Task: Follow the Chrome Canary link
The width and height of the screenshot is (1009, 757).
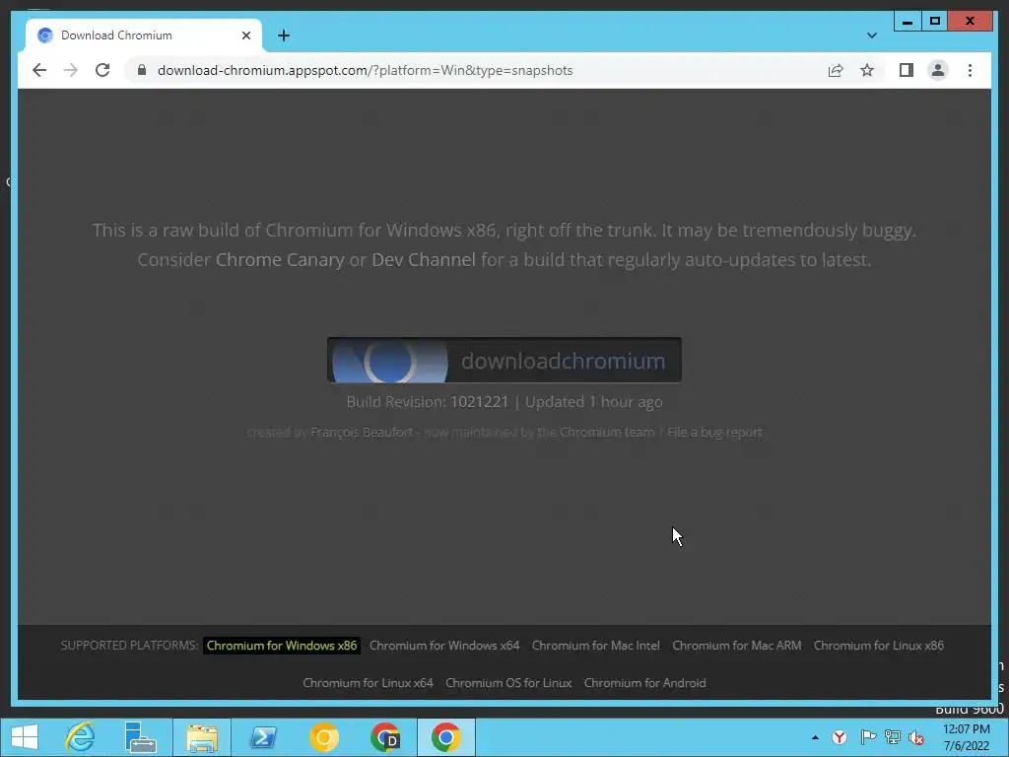Action: [x=279, y=260]
